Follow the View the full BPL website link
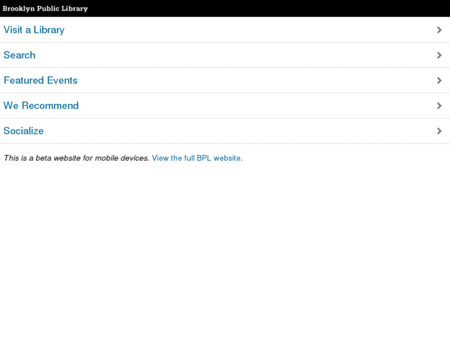Screen dimensions: 450x337 [x=196, y=158]
